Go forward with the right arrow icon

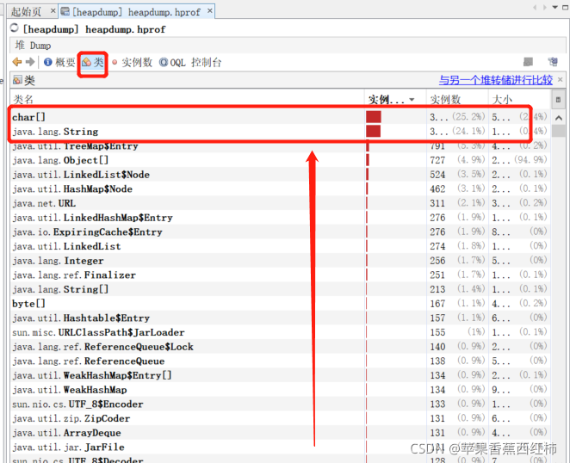tap(30, 62)
